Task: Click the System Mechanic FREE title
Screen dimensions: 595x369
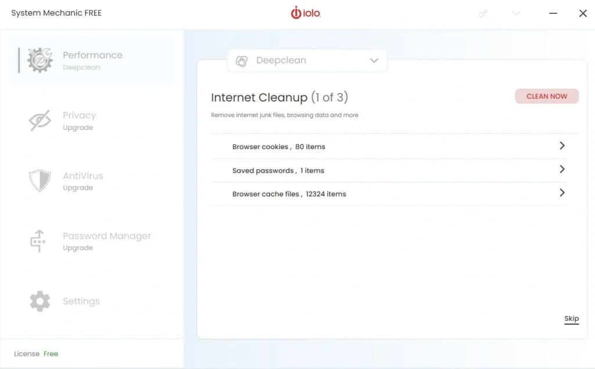Action: (x=56, y=13)
